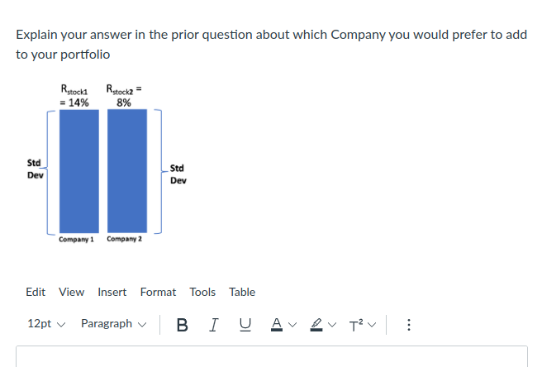This screenshot has width=542, height=367.
Task: Open the Tools menu
Action: point(202,292)
